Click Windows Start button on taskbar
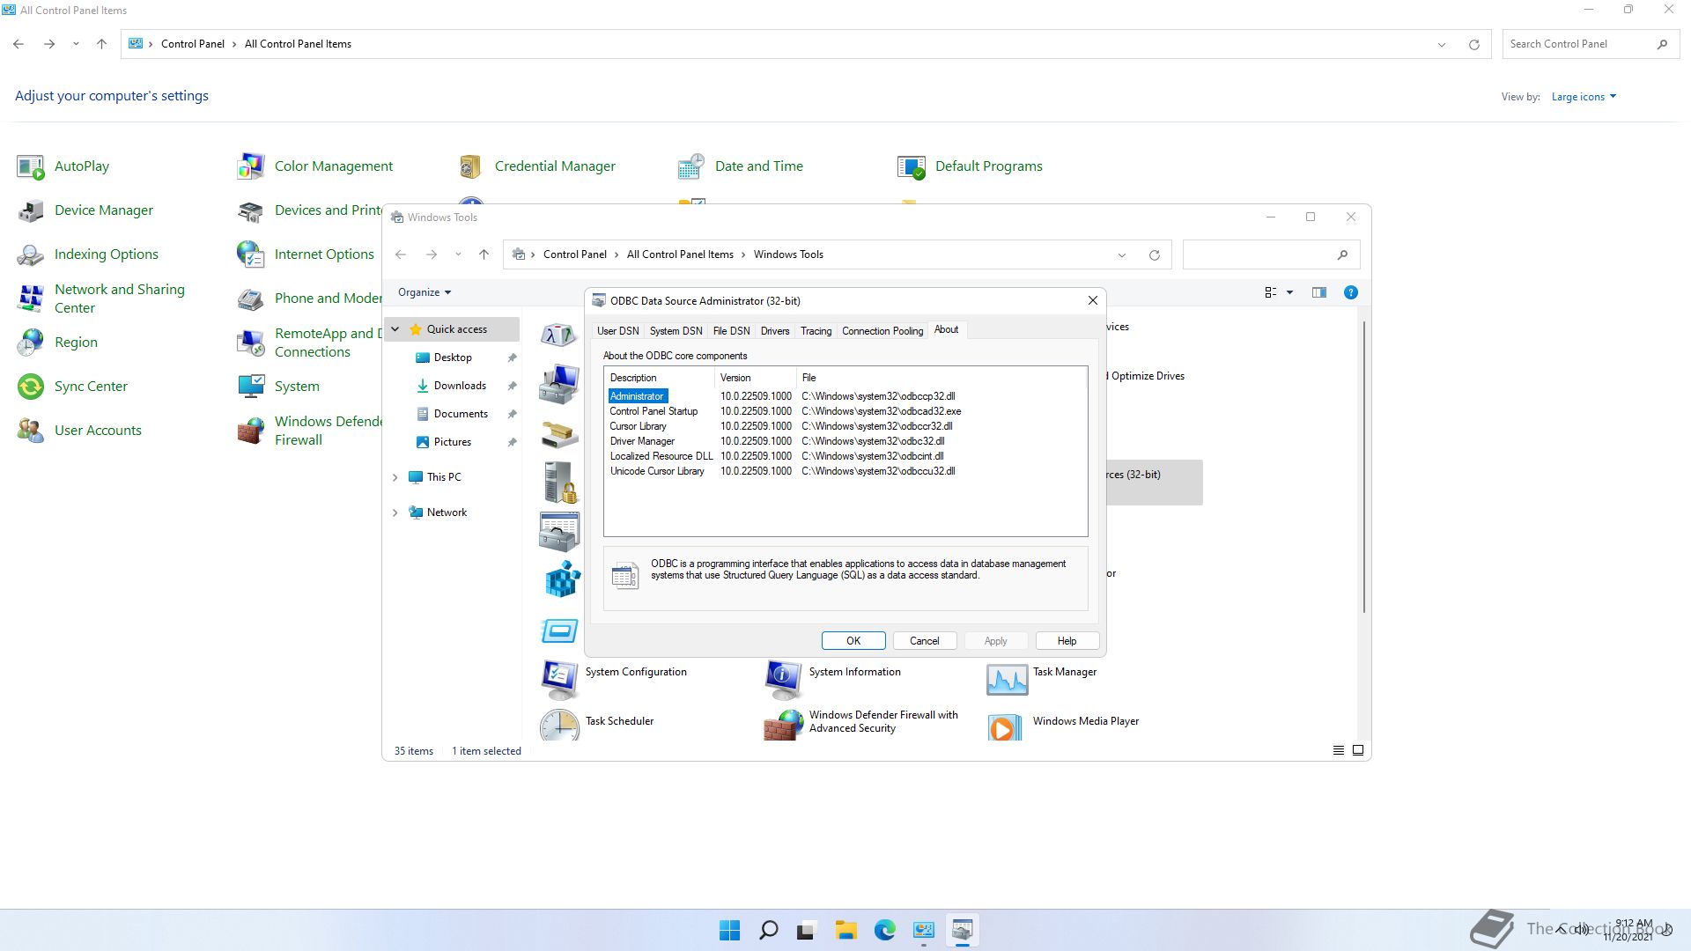 (729, 930)
